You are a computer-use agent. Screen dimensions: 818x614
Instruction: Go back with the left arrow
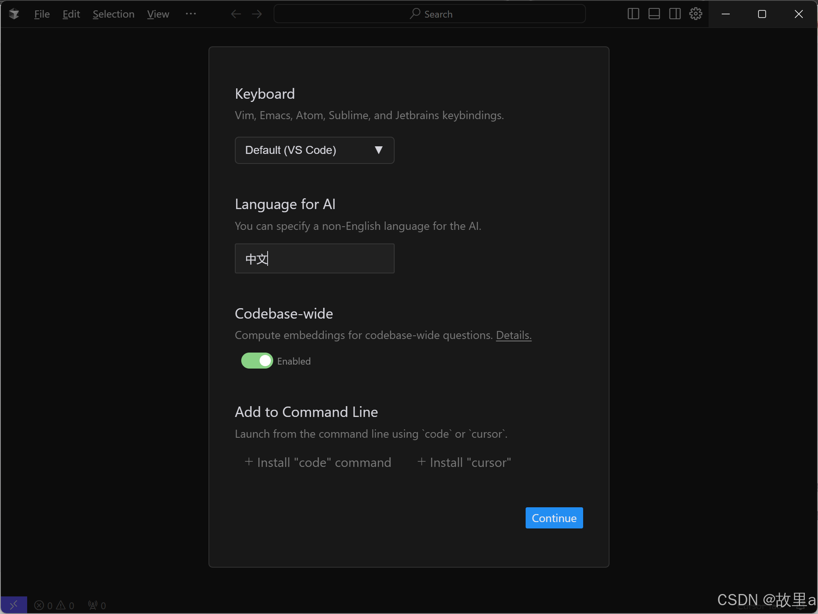(x=236, y=14)
